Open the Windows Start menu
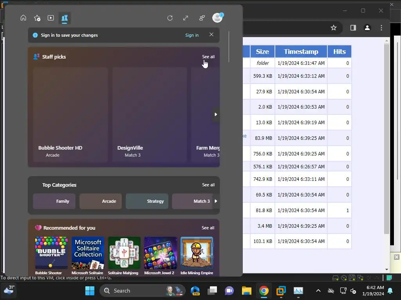 click(x=90, y=291)
